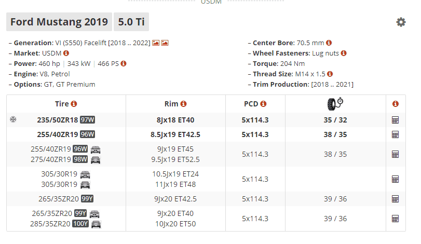421x244 pixels.
Task: Open Rim column info icon
Action: point(183,104)
